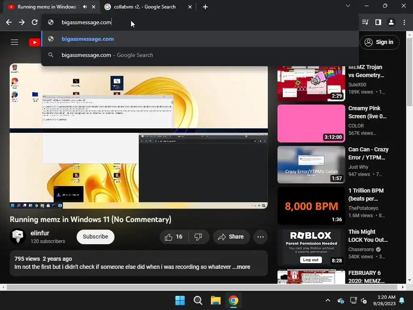Switch to the 'Running memz in Windows' tab

click(x=47, y=7)
